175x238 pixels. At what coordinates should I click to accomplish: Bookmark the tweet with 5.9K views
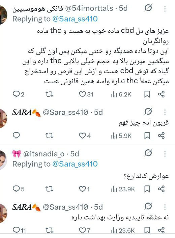[x=147, y=136]
